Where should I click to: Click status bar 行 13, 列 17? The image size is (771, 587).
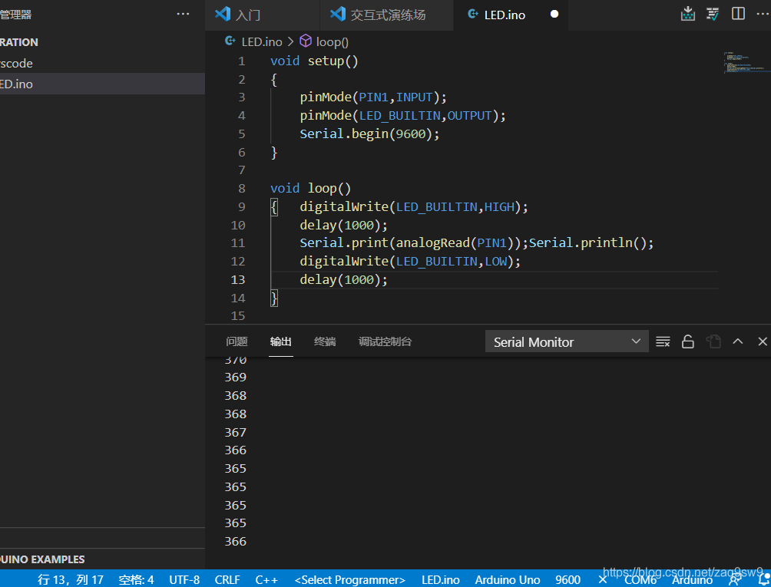(x=71, y=579)
